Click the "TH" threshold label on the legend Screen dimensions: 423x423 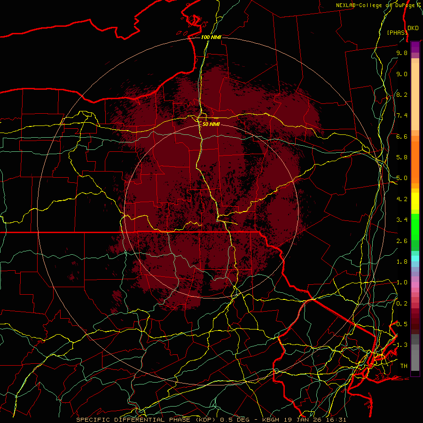(x=404, y=366)
